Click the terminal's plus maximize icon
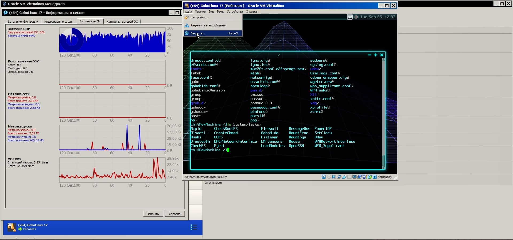 [x=375, y=55]
